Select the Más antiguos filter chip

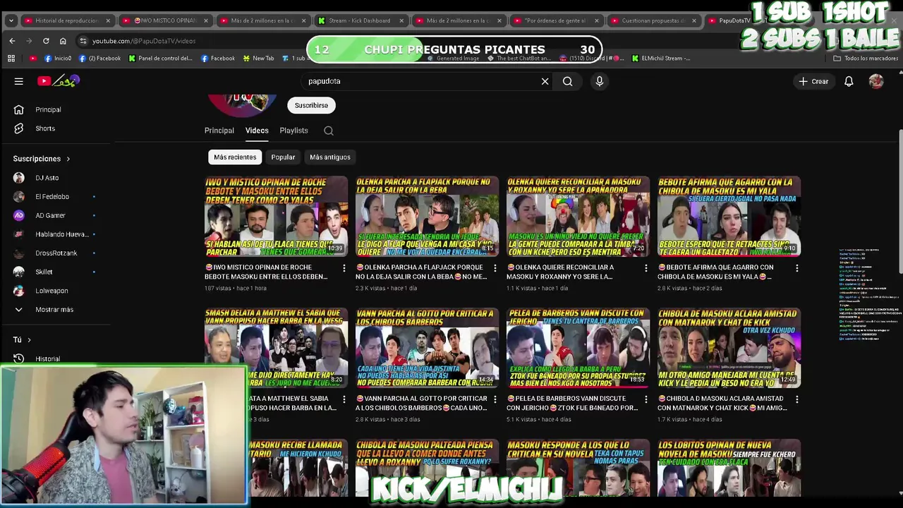coord(330,157)
